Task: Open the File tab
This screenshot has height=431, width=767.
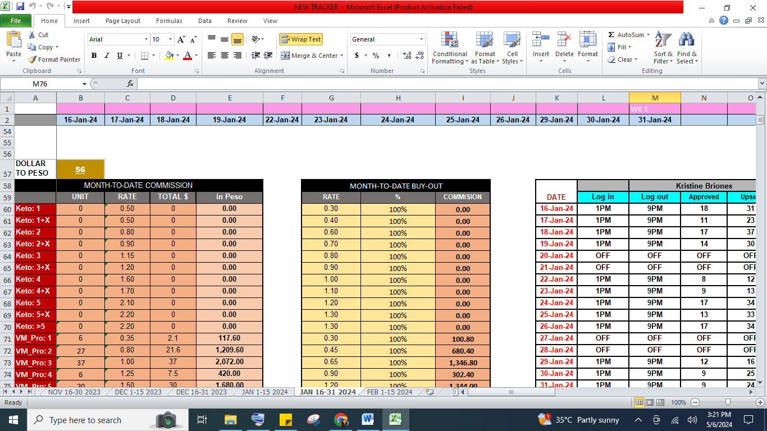Action: (x=16, y=21)
